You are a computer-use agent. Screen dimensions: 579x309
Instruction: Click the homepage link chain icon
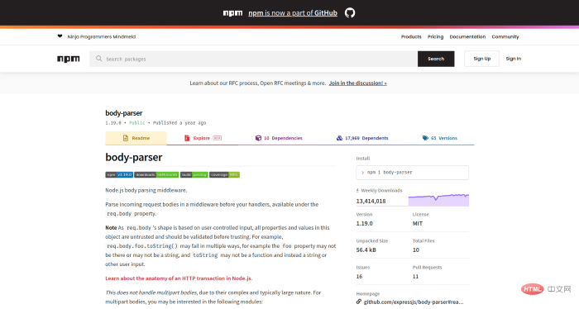tap(358, 302)
